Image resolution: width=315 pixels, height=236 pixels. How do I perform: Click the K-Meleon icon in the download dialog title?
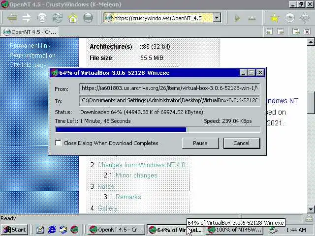[x=54, y=73]
